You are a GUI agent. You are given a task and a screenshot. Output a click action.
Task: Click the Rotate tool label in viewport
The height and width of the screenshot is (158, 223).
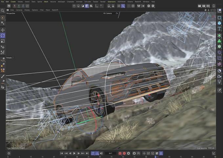9,58
